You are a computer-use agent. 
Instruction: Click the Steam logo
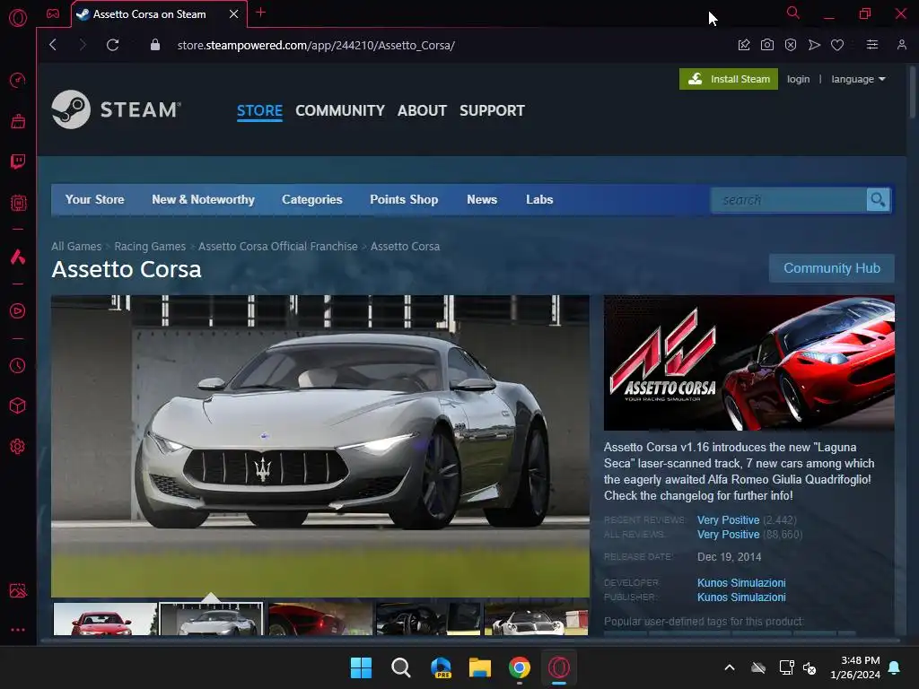point(116,109)
